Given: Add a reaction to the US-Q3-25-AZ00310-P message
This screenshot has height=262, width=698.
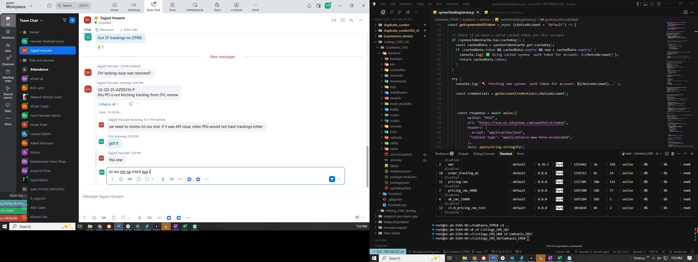Looking at the screenshot, I should 131,104.
